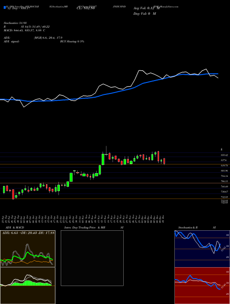Viewport: 230px width, 304px height.
Task: Click the ADX 6.65 +DY -DY header
Action: [28, 233]
